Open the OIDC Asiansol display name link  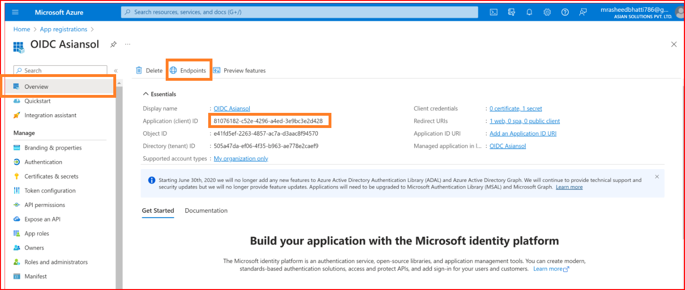pos(232,109)
